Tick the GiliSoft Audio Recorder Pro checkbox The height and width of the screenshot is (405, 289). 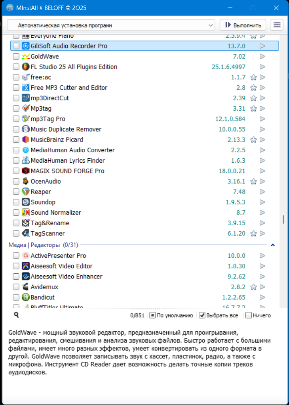point(16,46)
